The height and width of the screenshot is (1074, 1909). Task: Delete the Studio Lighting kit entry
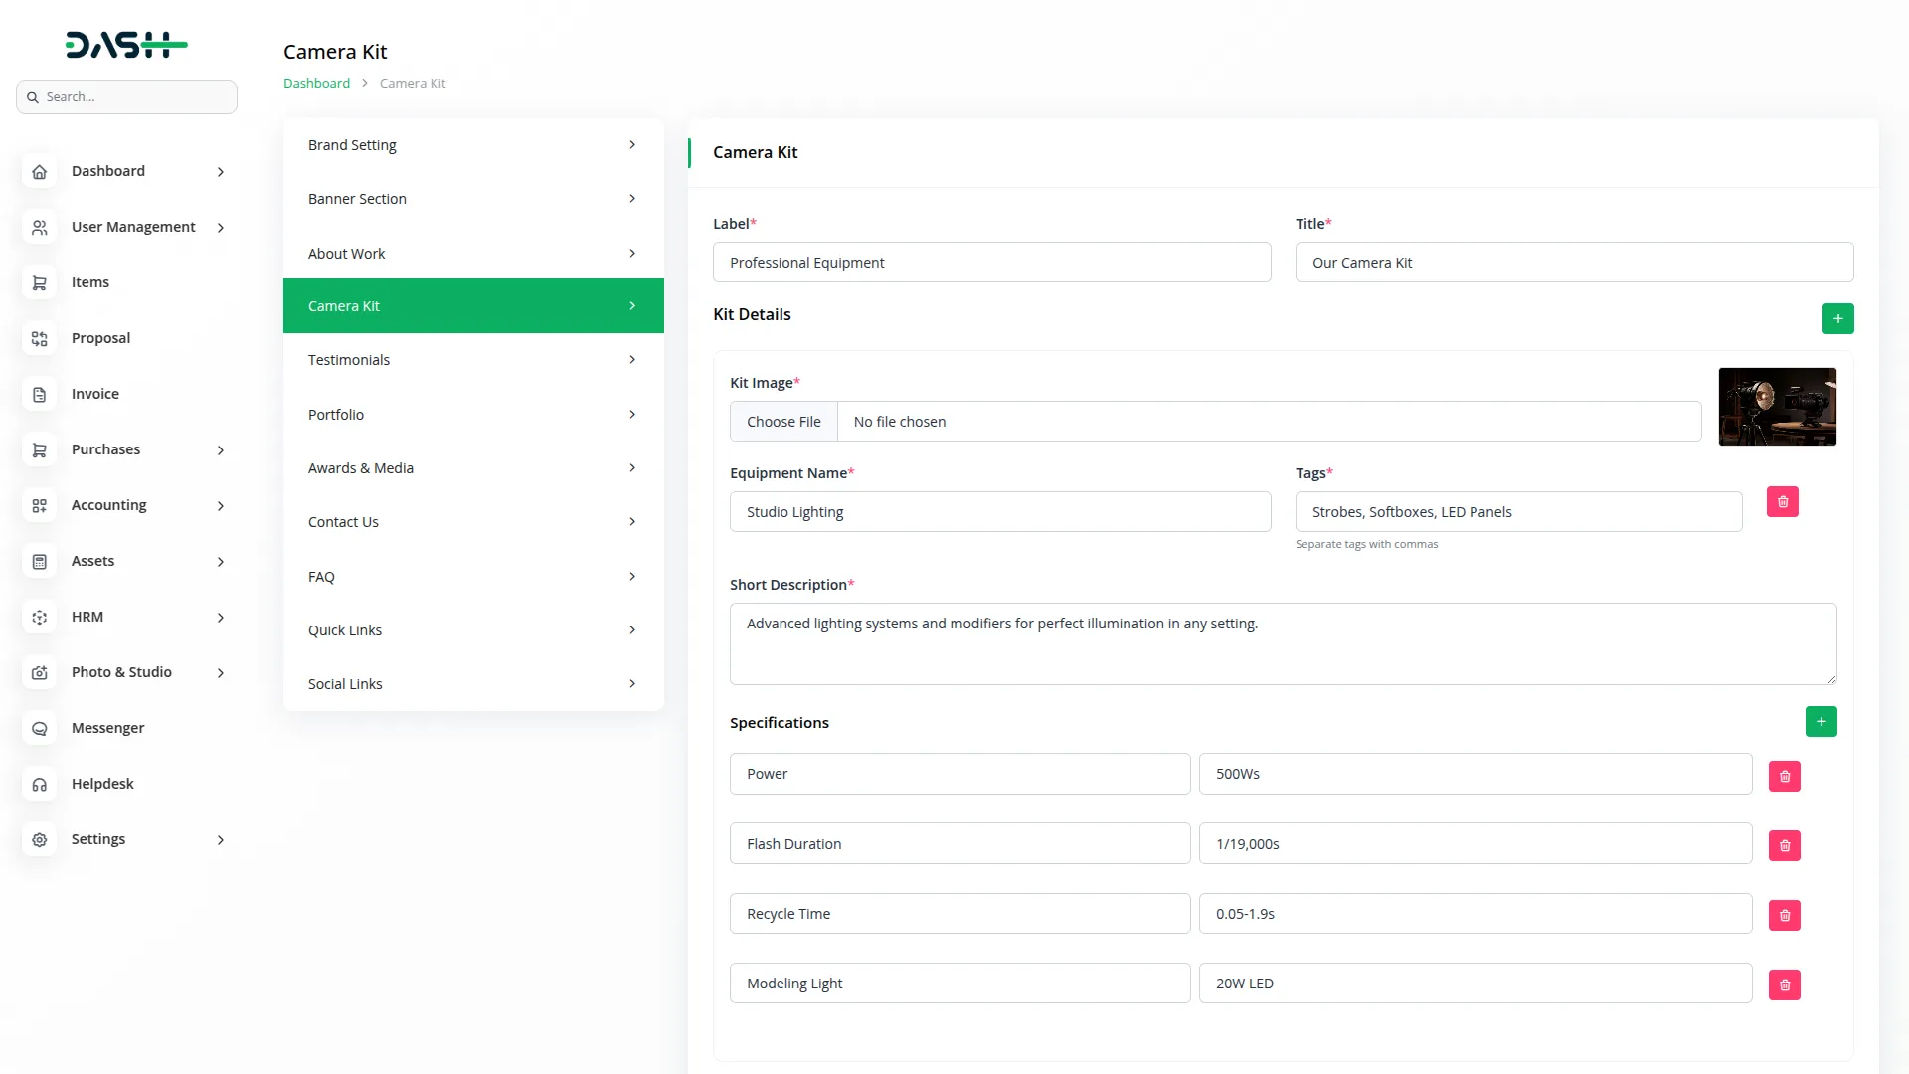tap(1782, 502)
